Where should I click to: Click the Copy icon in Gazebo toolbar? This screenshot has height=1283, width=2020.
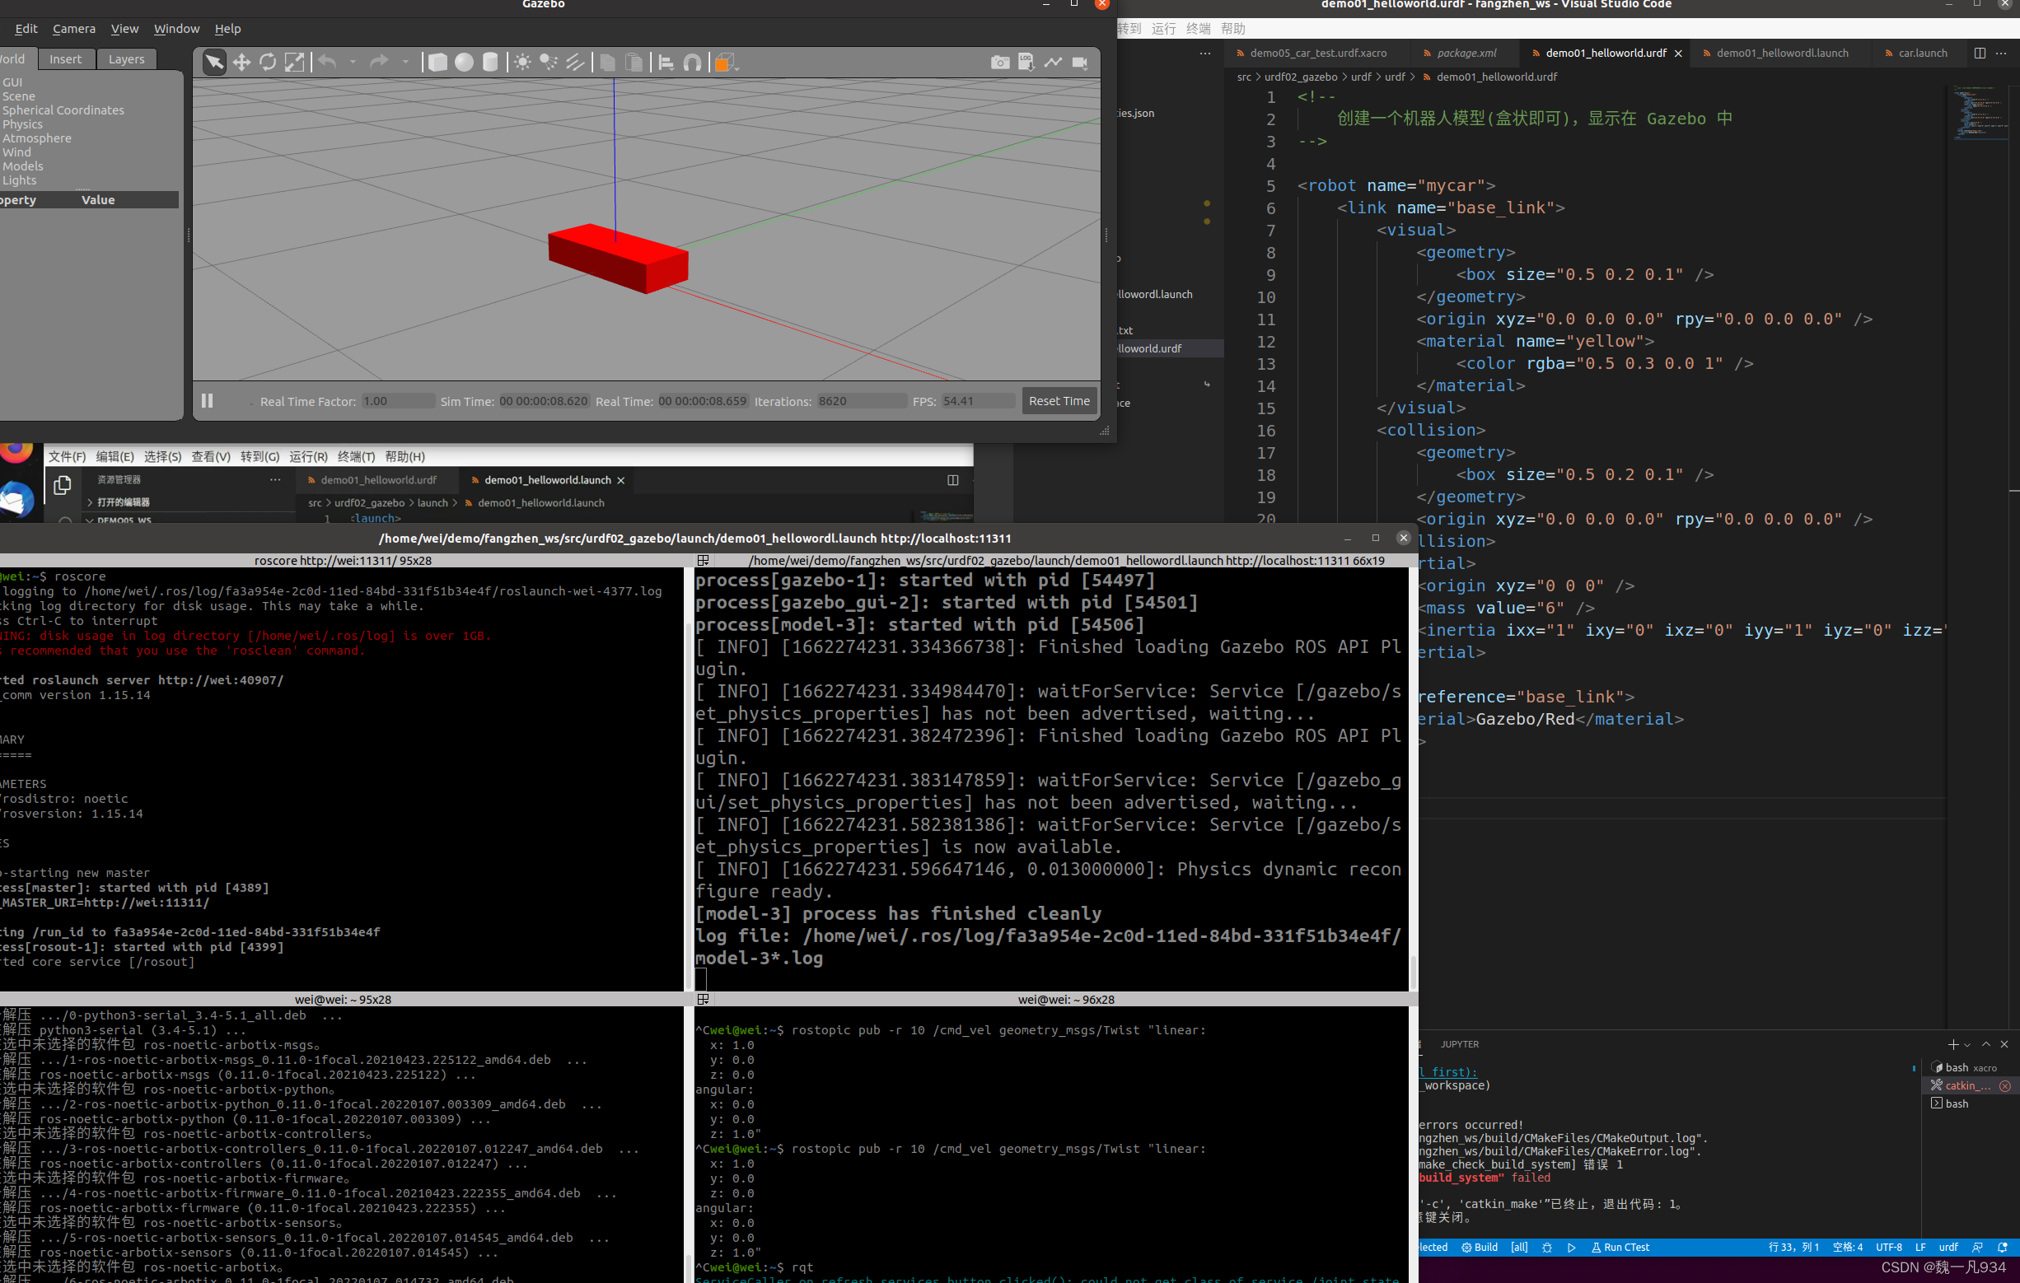[608, 63]
